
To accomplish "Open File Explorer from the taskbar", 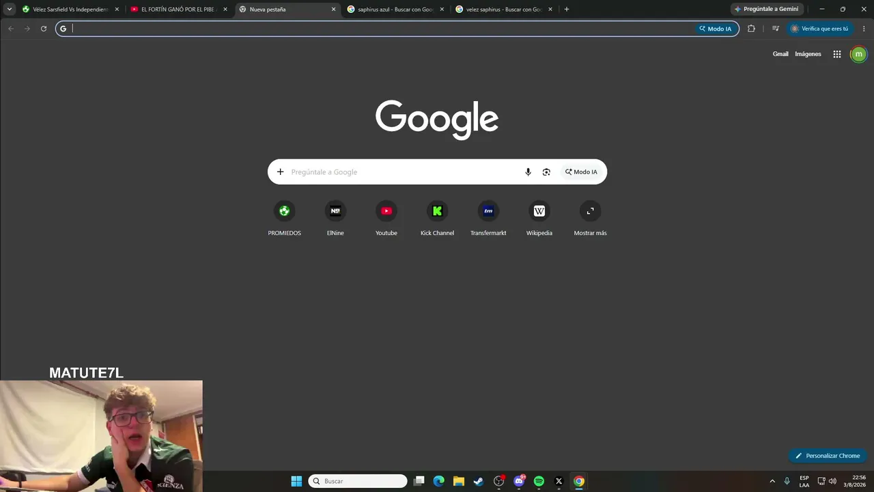I will click(459, 481).
